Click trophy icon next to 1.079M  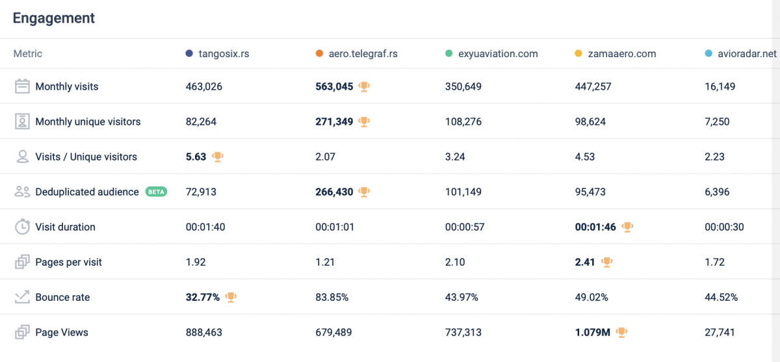pos(622,332)
